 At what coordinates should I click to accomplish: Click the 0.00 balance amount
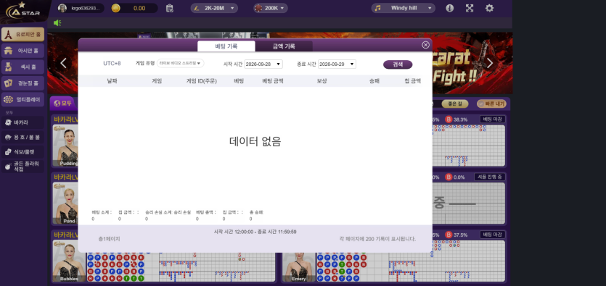[x=139, y=8]
